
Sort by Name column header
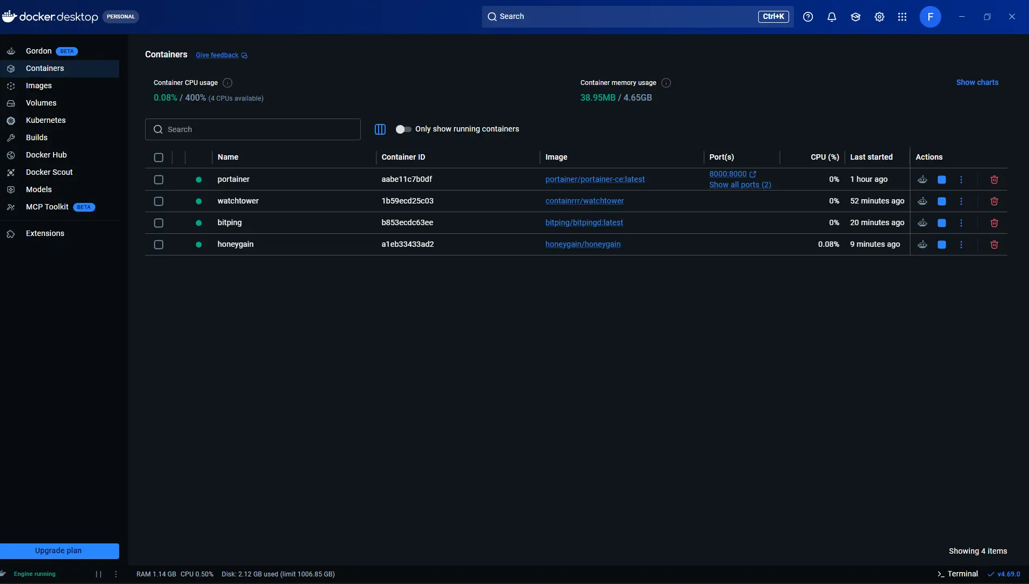click(228, 157)
